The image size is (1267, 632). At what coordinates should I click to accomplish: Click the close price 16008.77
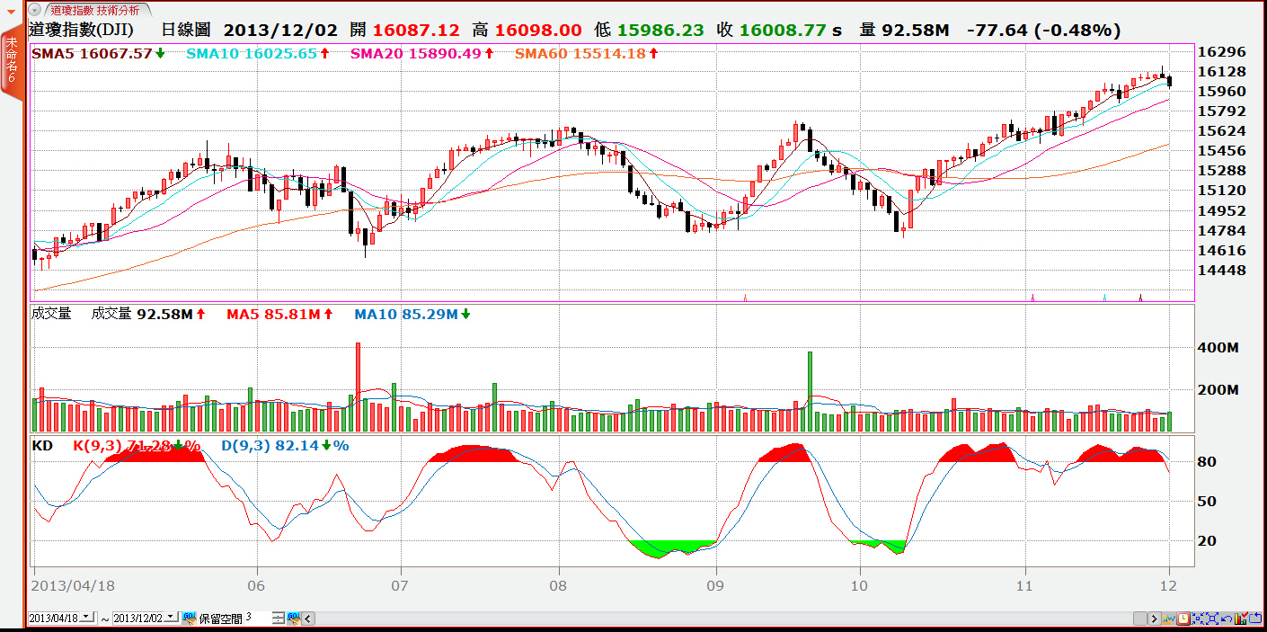pyautogui.click(x=784, y=30)
